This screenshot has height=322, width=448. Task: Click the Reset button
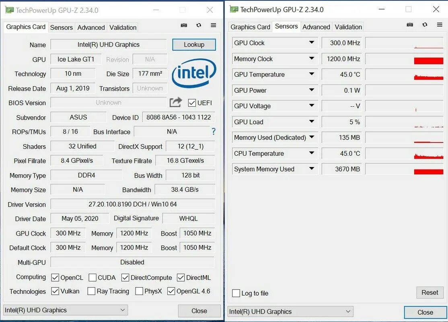pos(430,293)
